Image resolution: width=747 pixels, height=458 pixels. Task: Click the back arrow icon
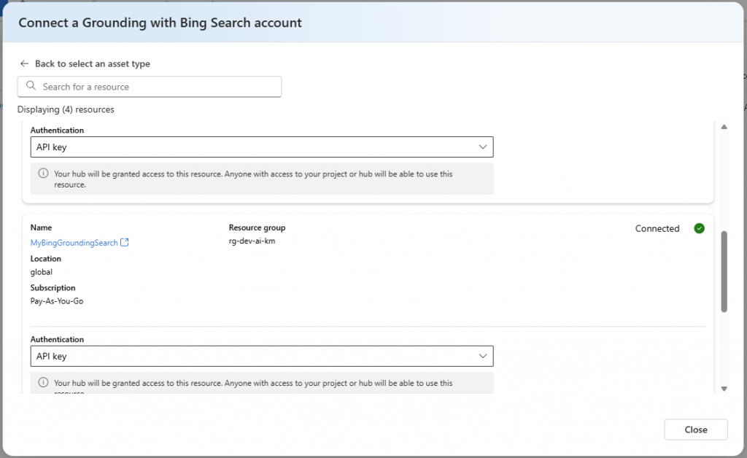click(24, 64)
